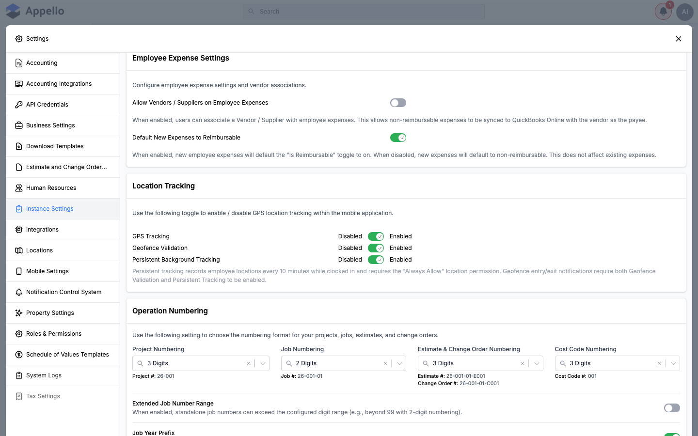
Task: Enable Extended Job Number Range toggle
Action: pyautogui.click(x=672, y=408)
